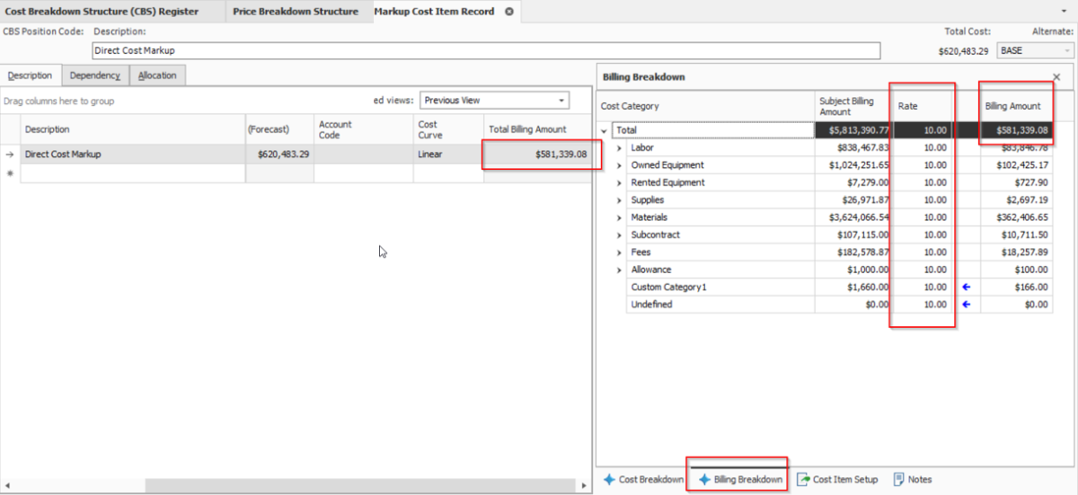Select the Total Billing Amount cell $581,339.08
Screen dimensions: 1078x495
[x=537, y=155]
